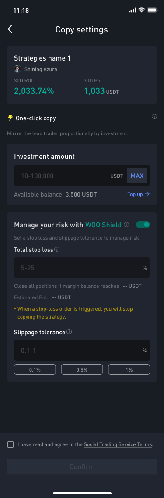Image resolution: width=164 pixels, height=498 pixels.
Task: Disable the WOO Shield toggle
Action: click(x=143, y=225)
